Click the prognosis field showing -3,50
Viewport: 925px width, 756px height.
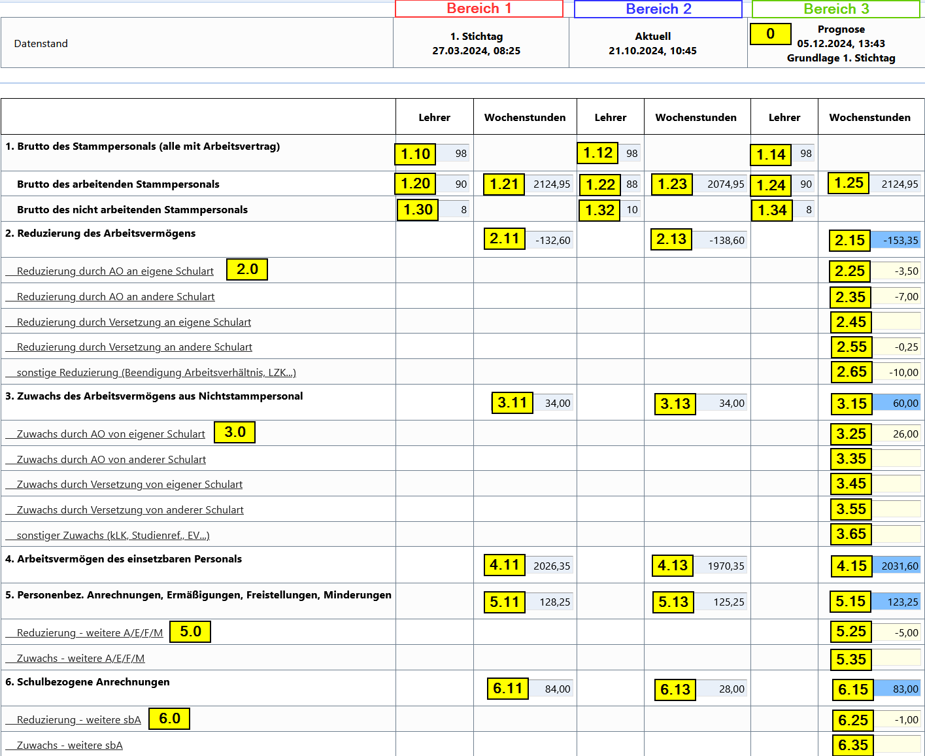click(897, 271)
